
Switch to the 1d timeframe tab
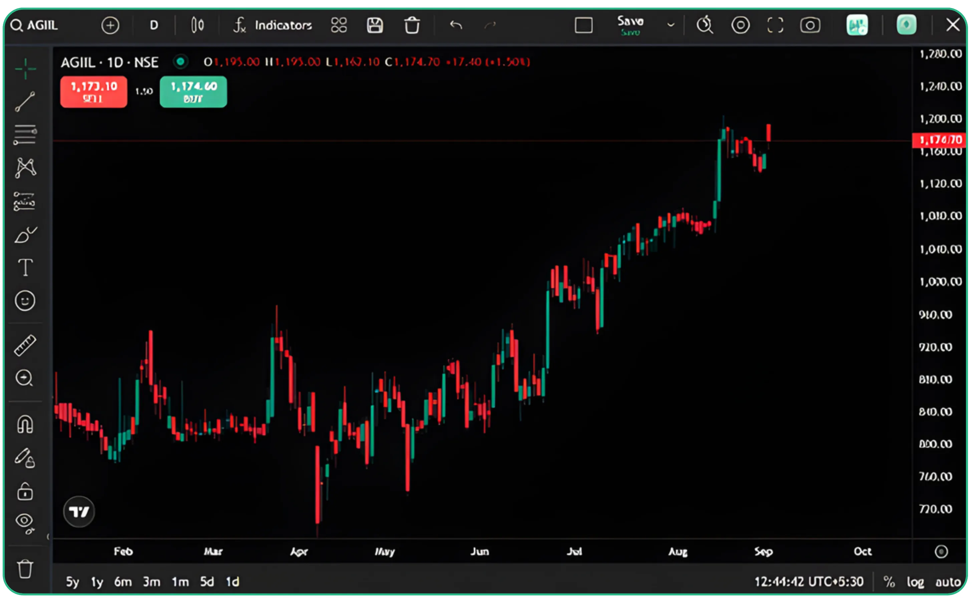click(x=233, y=582)
